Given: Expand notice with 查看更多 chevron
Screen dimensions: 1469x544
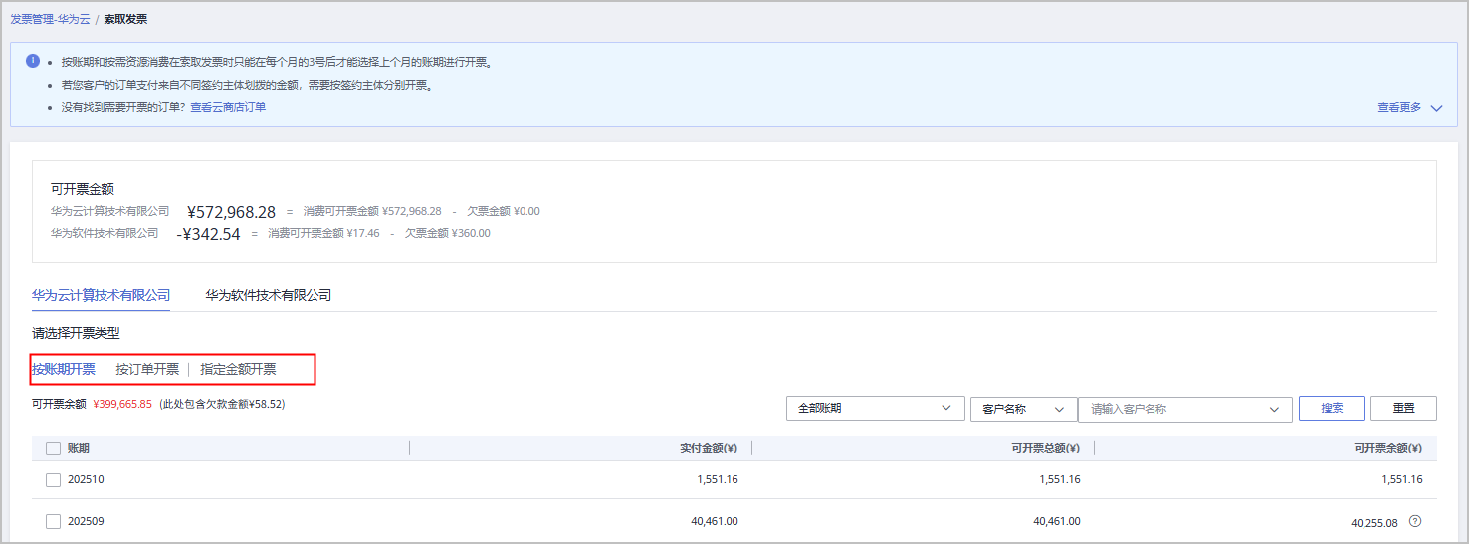Looking at the screenshot, I should tap(1436, 108).
